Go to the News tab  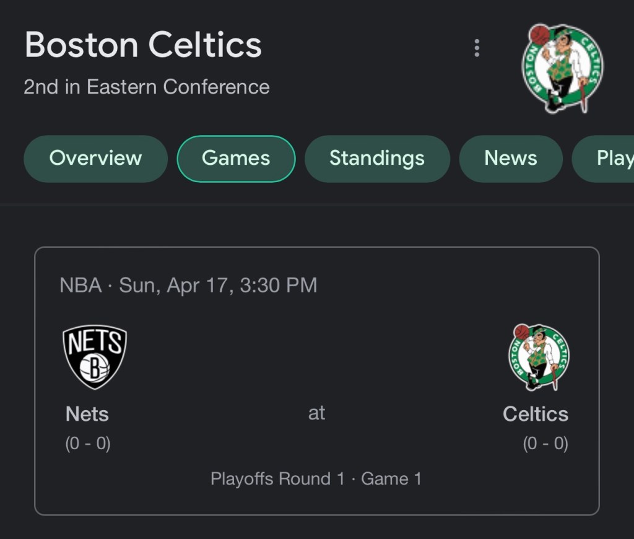511,159
